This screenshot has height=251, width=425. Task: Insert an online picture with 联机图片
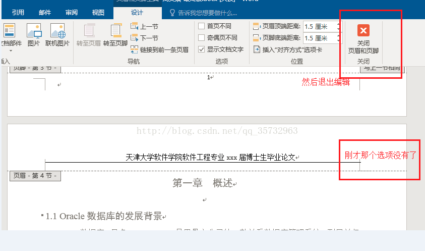coord(57,35)
